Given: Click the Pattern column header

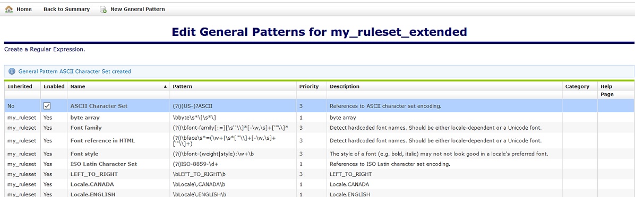Looking at the screenshot, I should pyautogui.click(x=182, y=86).
